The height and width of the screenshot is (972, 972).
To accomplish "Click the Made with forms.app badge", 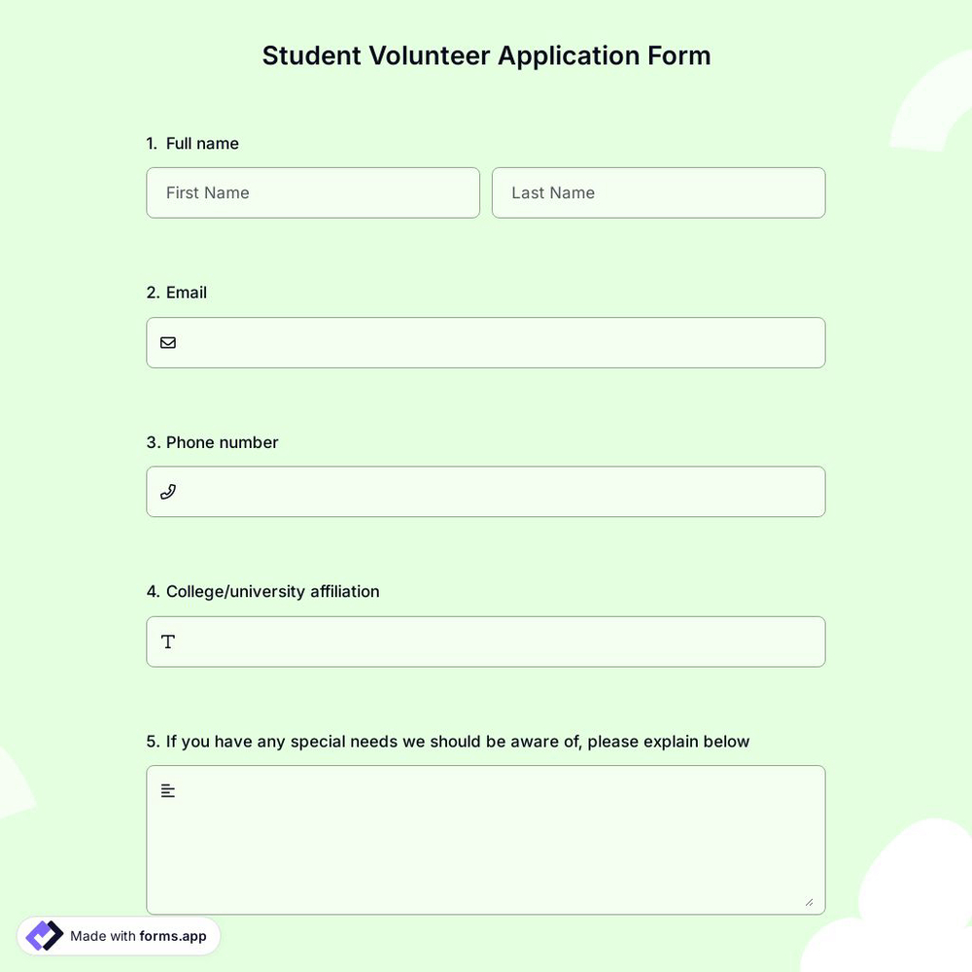I will coord(119,934).
